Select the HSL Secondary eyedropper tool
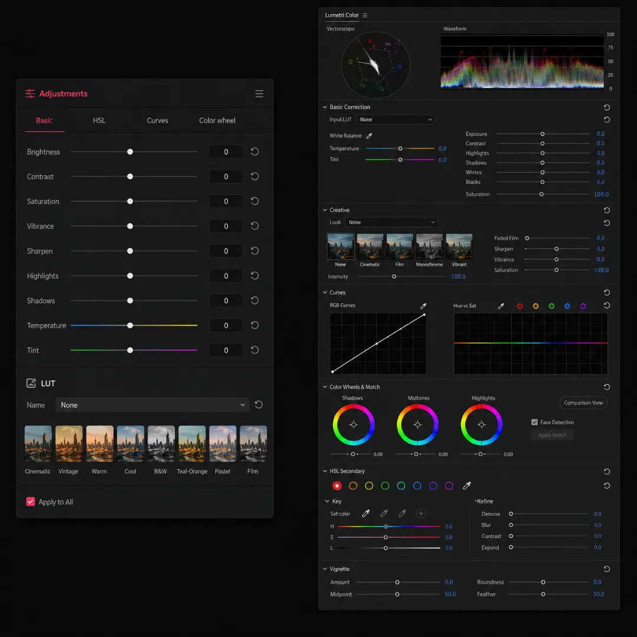637x637 pixels. click(x=467, y=485)
